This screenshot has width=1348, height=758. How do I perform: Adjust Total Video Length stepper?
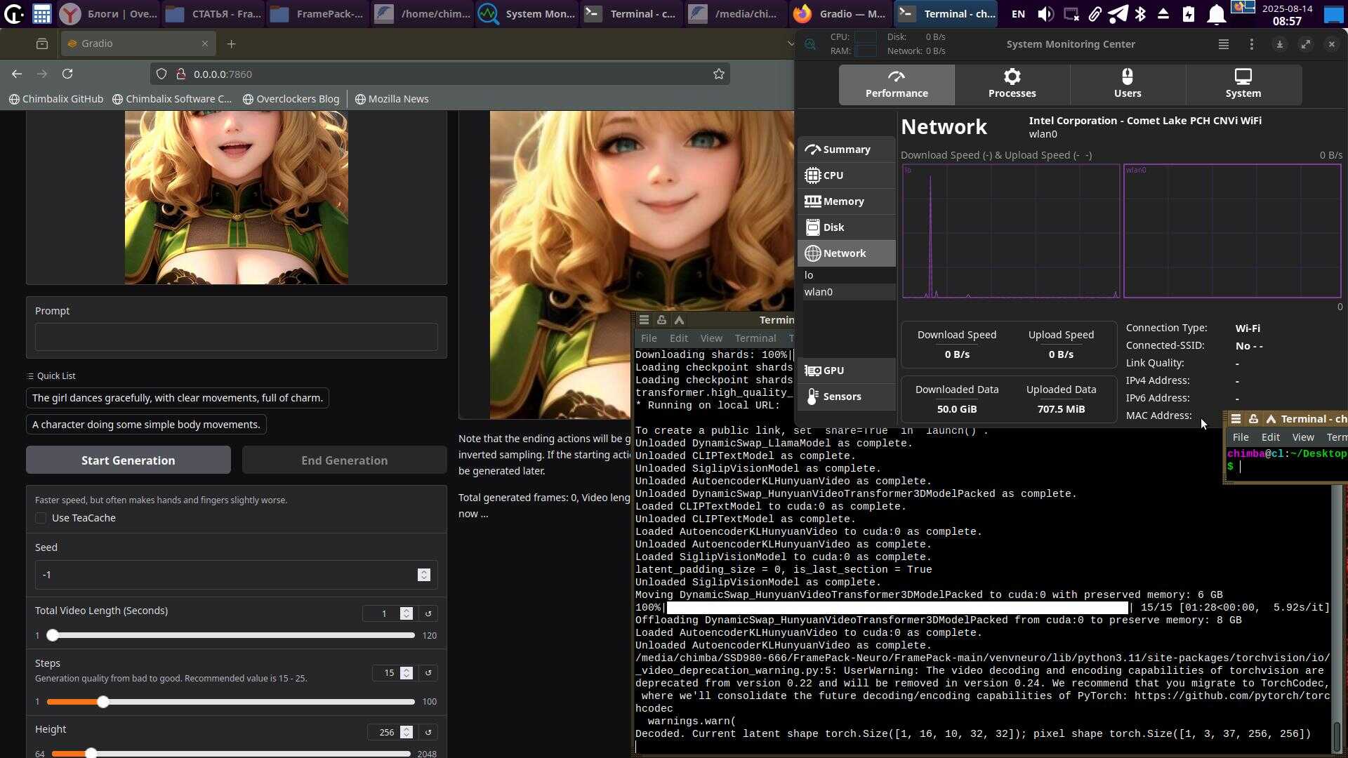click(x=406, y=613)
